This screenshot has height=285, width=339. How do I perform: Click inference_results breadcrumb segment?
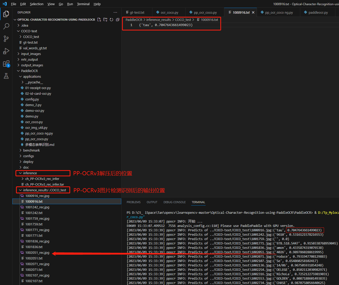(x=159, y=20)
